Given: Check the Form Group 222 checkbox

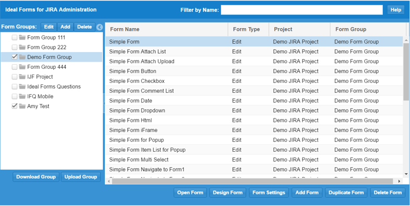Looking at the screenshot, I should pyautogui.click(x=15, y=47).
